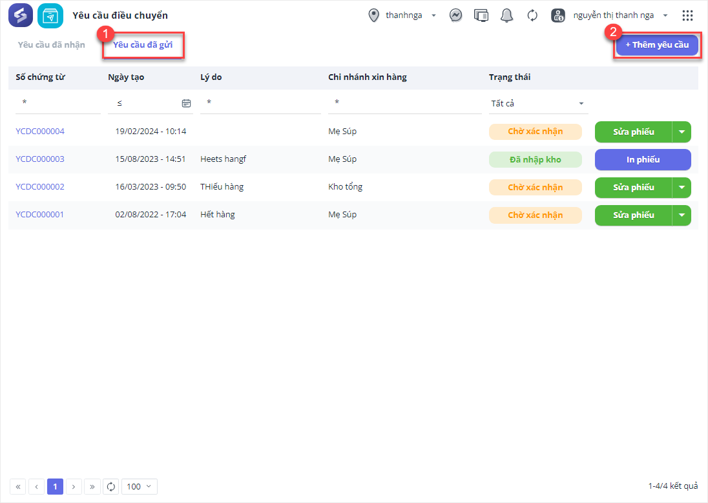Viewport: 708px width, 503px height.
Task: Focus the Số chứng từ filter field
Action: 58,103
